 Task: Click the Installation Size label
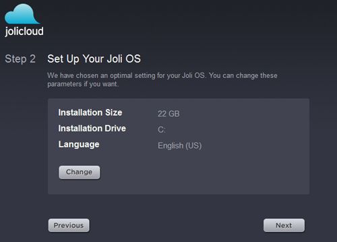tap(90, 112)
